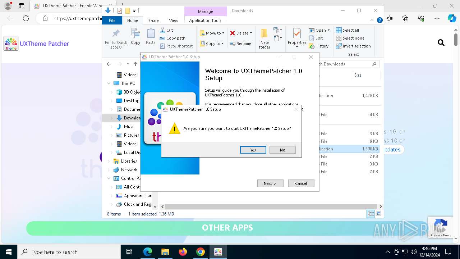Click Cancel in UXThemePatcher Setup wizard
Viewport: 460px width, 259px height.
coord(301,183)
